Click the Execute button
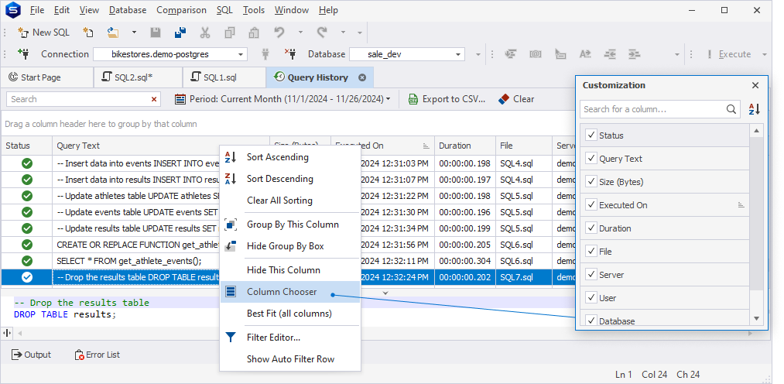Viewport: 784px width, 384px height. point(728,54)
